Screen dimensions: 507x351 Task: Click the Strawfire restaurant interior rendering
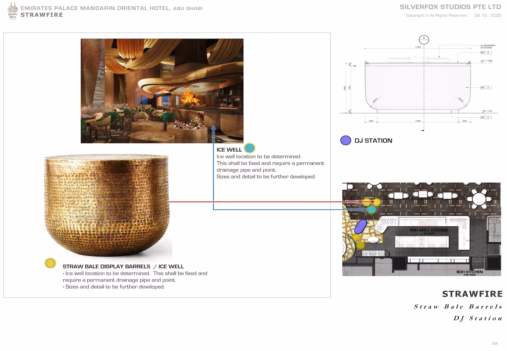(162, 91)
